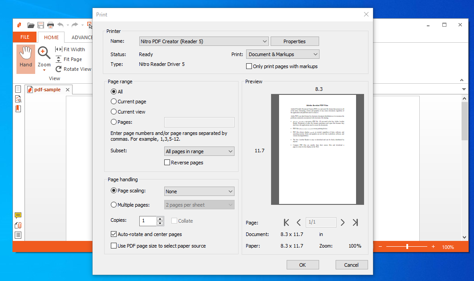Click the print preview page thumbnail
474x281 pixels.
tap(317, 150)
